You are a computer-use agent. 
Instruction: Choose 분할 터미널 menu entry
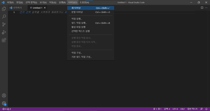pos(91,12)
